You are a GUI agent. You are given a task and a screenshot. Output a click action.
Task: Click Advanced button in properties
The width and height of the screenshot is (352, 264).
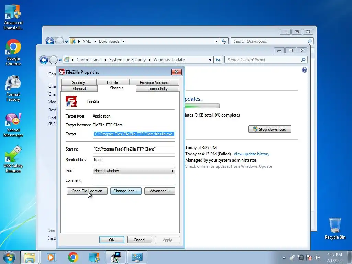[159, 191]
